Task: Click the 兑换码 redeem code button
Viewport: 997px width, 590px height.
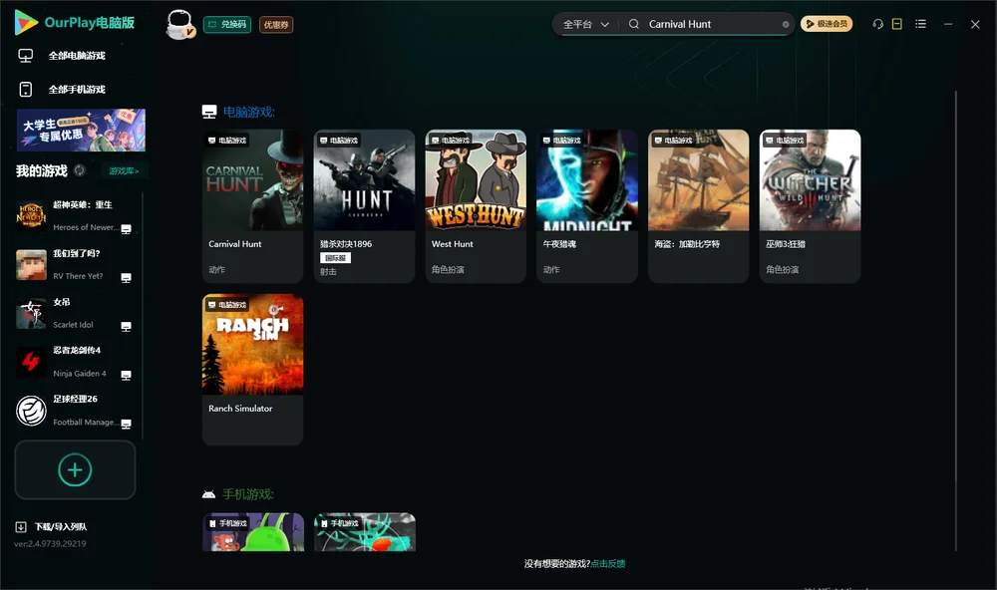Action: [227, 25]
